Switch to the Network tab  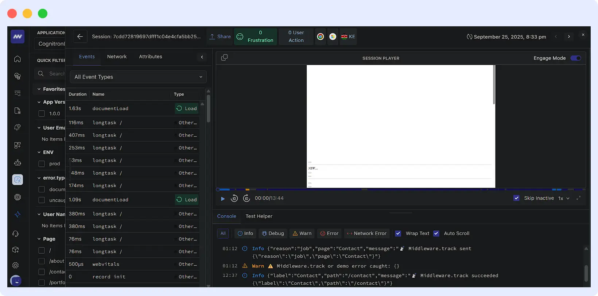(x=117, y=57)
